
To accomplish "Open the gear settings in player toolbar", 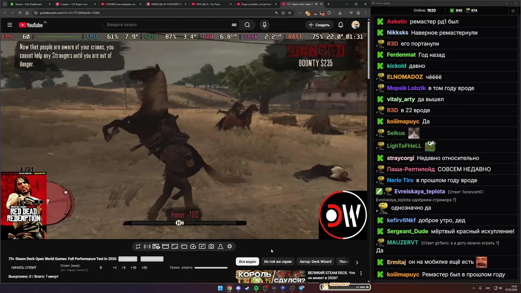I will [x=230, y=246].
